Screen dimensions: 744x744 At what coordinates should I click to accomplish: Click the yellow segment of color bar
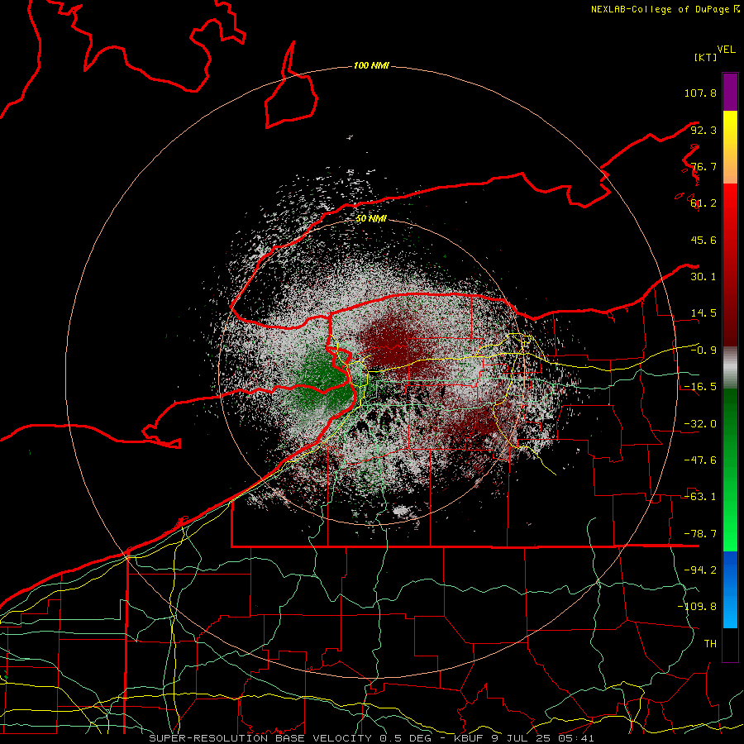(x=730, y=147)
